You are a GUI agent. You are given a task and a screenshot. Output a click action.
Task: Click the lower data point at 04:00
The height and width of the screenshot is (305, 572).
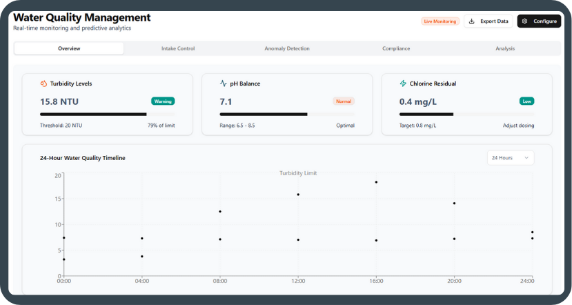click(x=142, y=257)
